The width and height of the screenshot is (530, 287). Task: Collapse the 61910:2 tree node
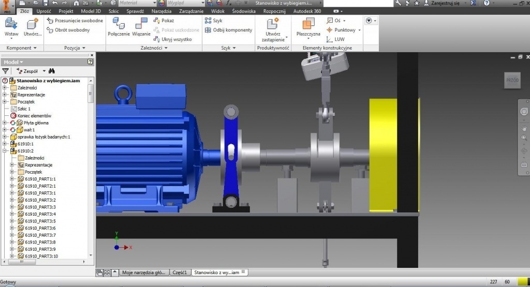point(5,150)
